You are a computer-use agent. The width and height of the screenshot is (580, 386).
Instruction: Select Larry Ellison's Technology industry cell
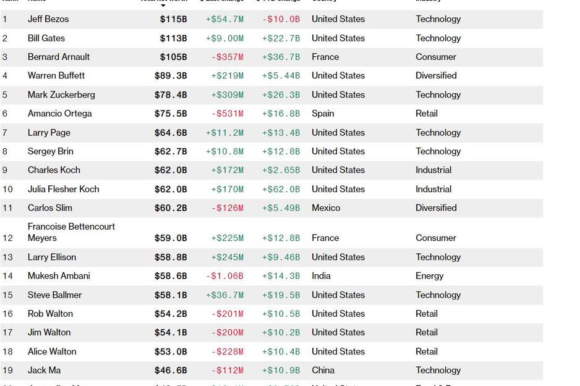438,257
